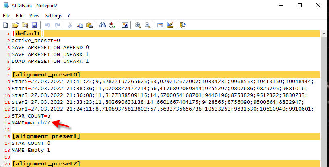
Task: Click the Find binoculars icon
Action: tap(102, 25)
